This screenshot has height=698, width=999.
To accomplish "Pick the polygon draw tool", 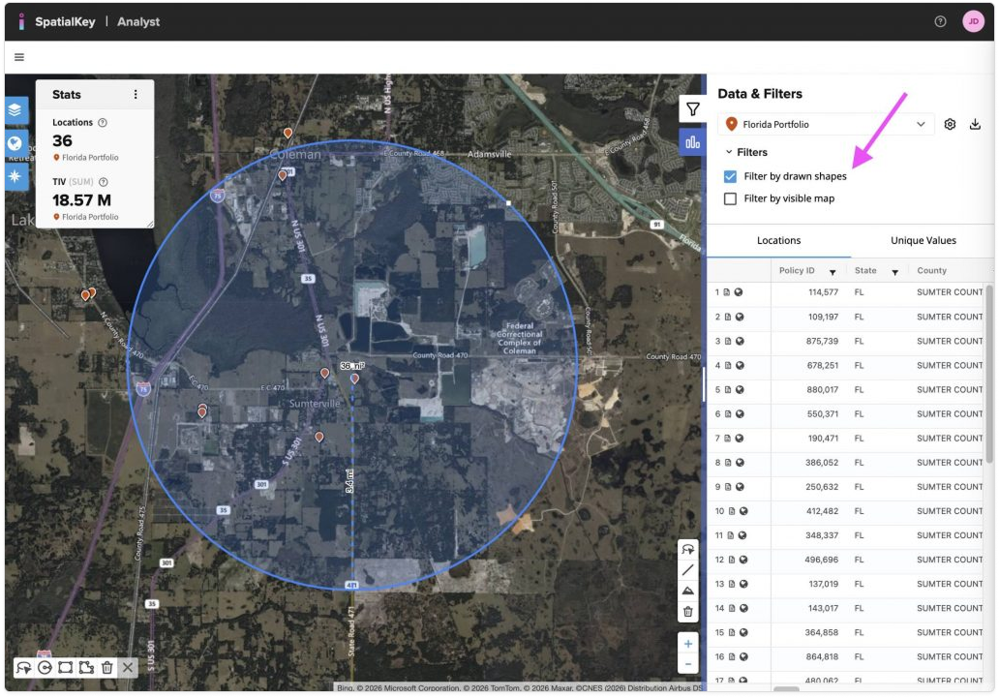I will [x=86, y=667].
